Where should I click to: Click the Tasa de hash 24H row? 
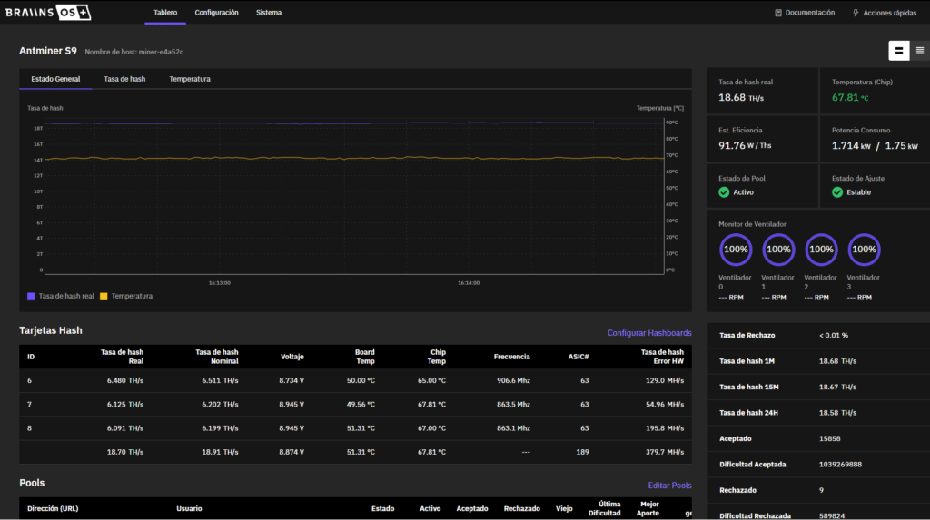pyautogui.click(x=818, y=413)
